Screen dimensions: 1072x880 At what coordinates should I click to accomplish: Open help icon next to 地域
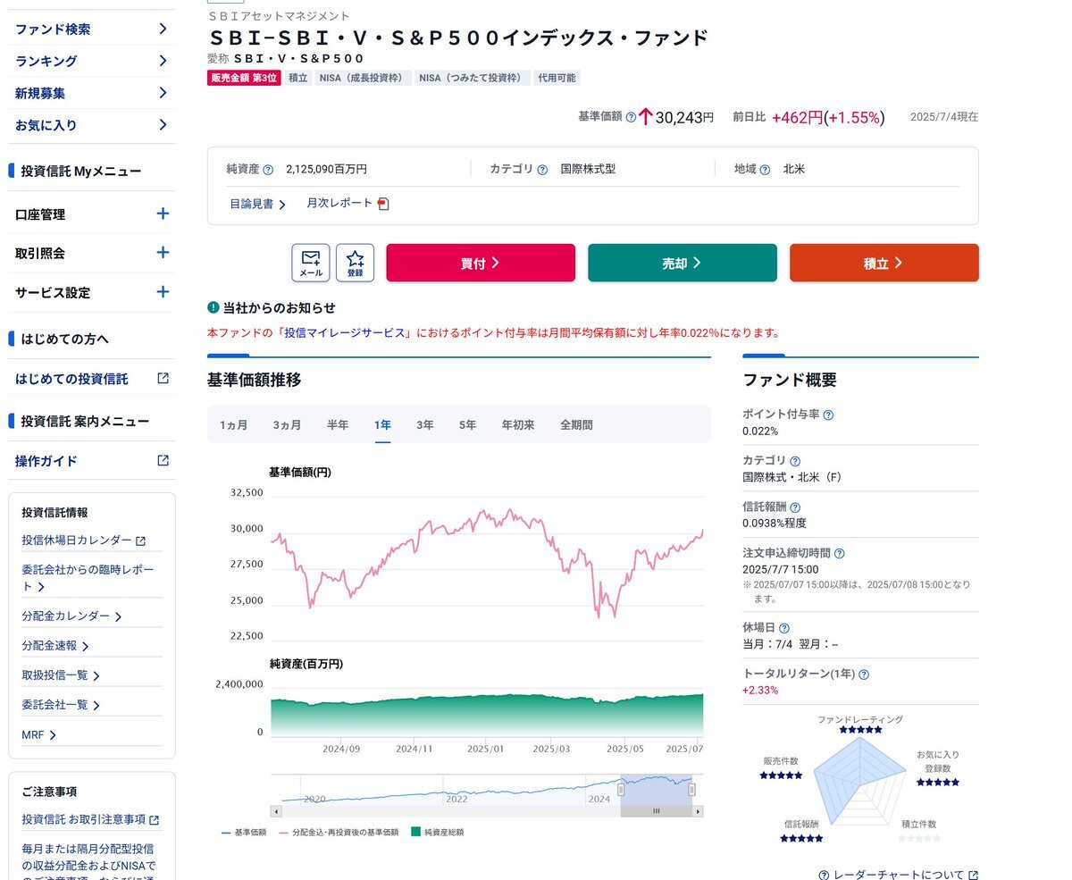765,169
